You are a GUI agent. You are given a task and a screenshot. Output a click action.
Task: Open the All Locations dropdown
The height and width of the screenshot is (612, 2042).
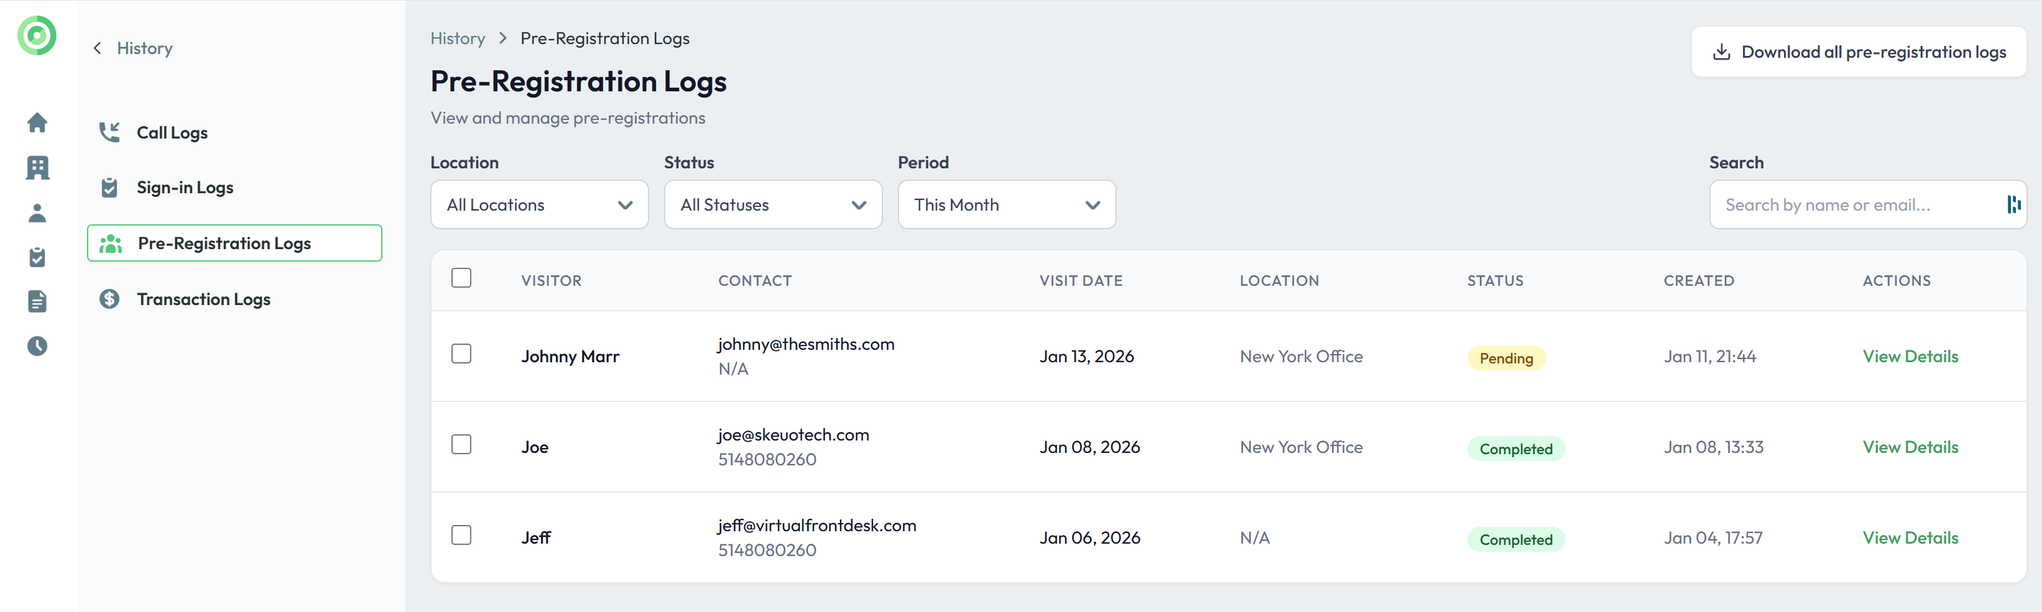pyautogui.click(x=539, y=204)
